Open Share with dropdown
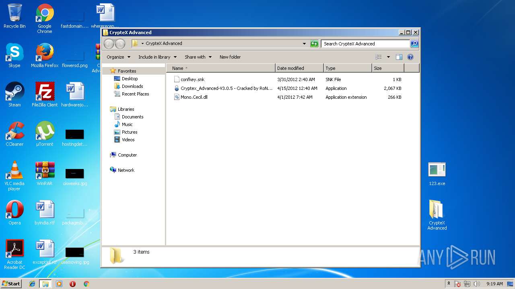 coord(198,57)
